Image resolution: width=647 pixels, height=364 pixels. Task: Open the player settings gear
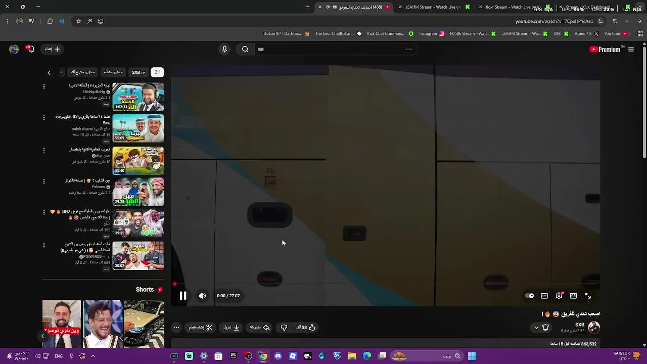(559, 296)
